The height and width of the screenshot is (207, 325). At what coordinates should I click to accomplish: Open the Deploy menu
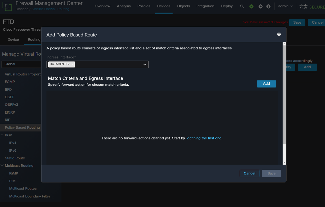coord(227,6)
